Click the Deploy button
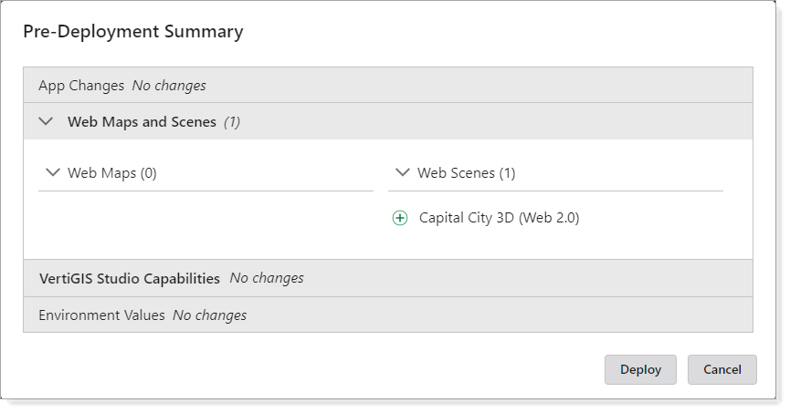 point(640,369)
